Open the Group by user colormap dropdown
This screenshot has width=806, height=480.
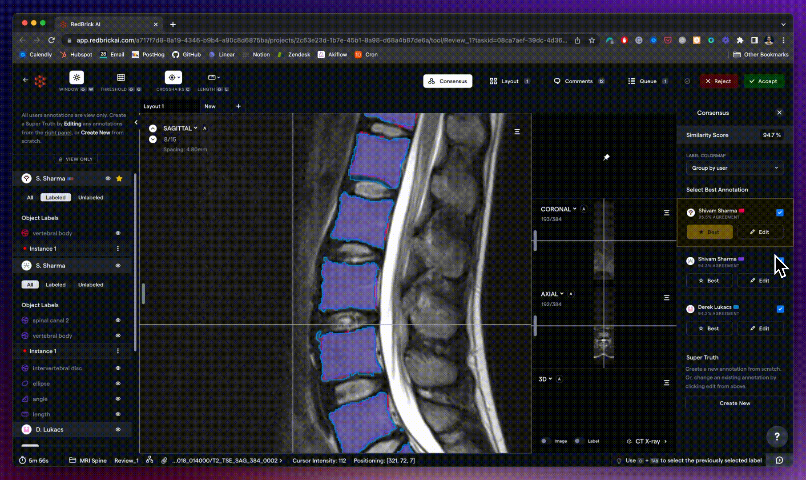pos(734,168)
